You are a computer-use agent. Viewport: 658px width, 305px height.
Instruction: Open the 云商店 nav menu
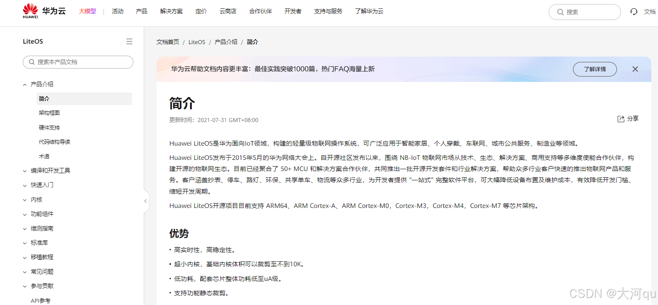point(228,11)
